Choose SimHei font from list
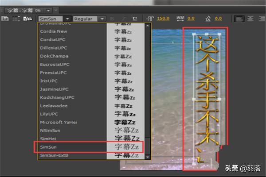 [92, 139]
